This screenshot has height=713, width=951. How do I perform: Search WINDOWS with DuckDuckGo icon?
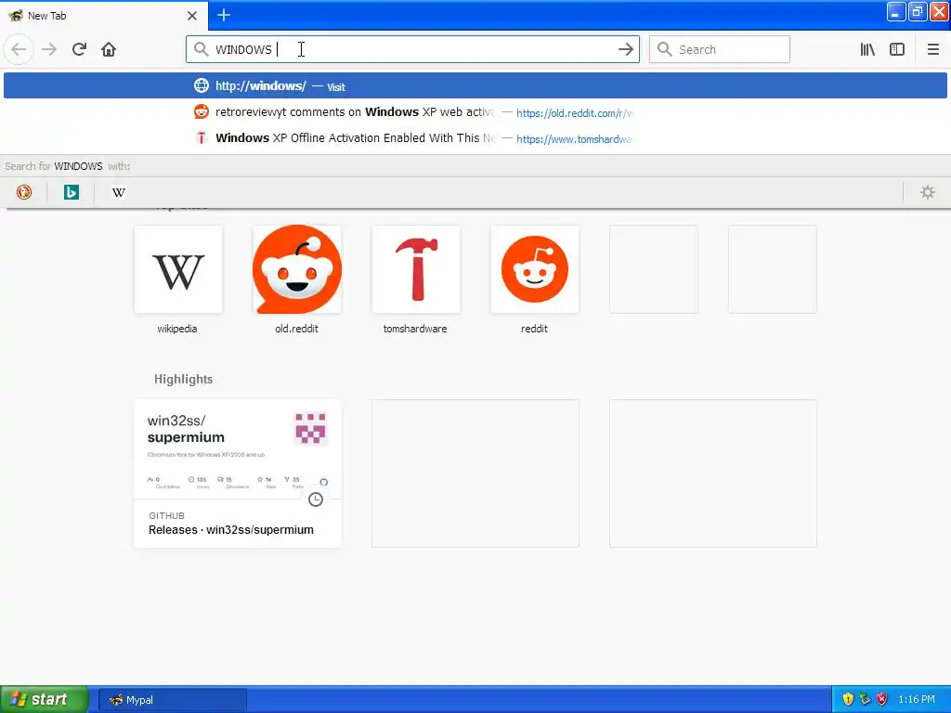click(x=23, y=192)
